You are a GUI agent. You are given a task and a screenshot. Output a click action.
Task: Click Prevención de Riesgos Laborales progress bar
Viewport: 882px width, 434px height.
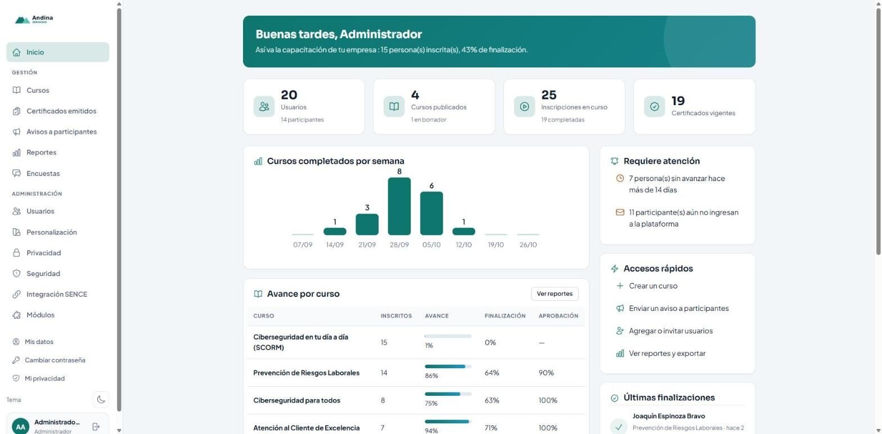click(448, 367)
